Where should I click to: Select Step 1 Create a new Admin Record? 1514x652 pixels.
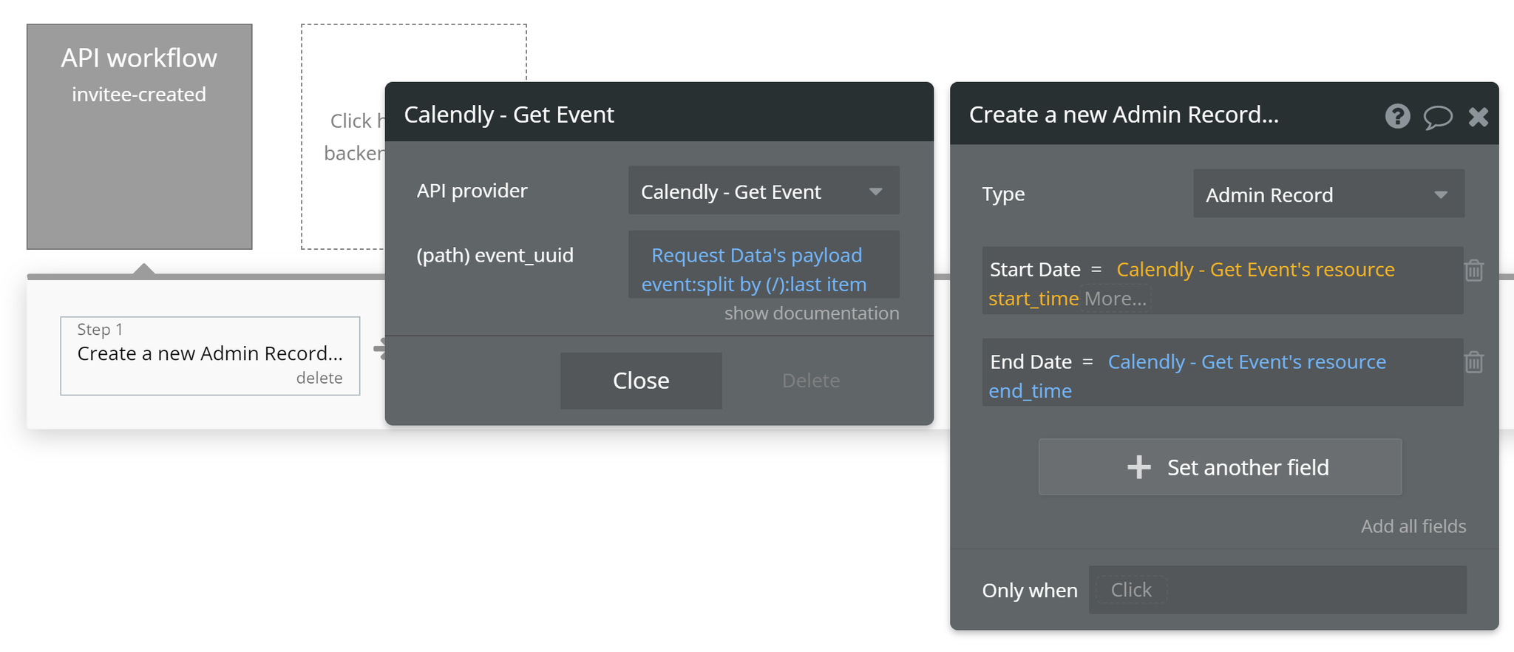pos(210,356)
